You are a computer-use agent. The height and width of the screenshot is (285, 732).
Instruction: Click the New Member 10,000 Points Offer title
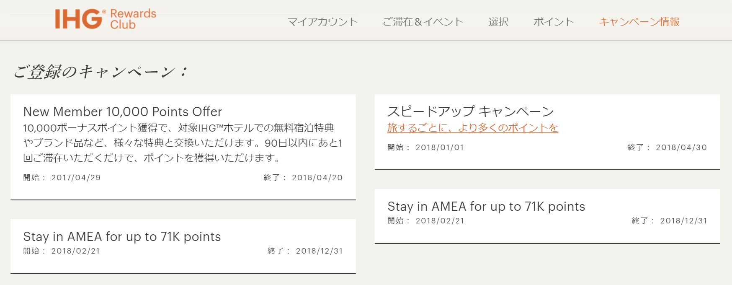point(122,112)
